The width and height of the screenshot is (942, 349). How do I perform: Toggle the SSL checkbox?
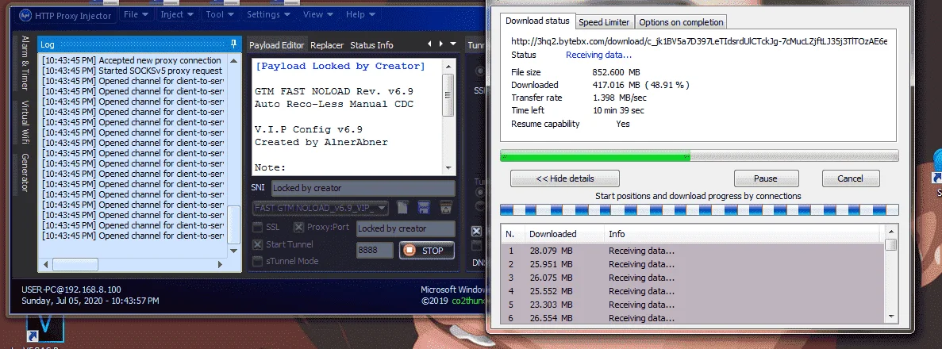258,228
